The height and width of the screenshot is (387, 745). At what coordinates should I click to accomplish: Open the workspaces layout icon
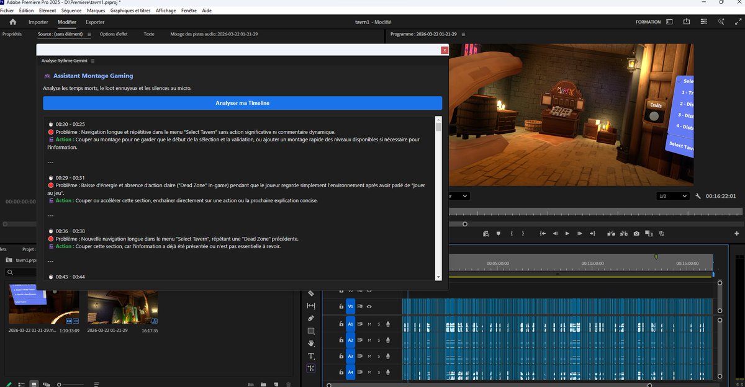669,22
